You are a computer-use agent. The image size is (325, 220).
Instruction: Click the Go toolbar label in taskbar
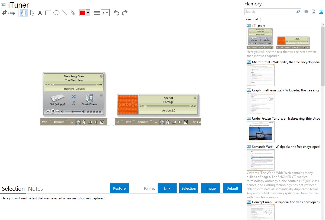[117, 122]
